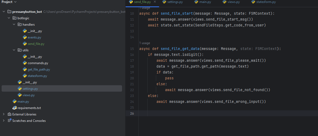The width and height of the screenshot is (318, 136).
Task: Click the Python icon beside events.py
Action: pos(25,37)
